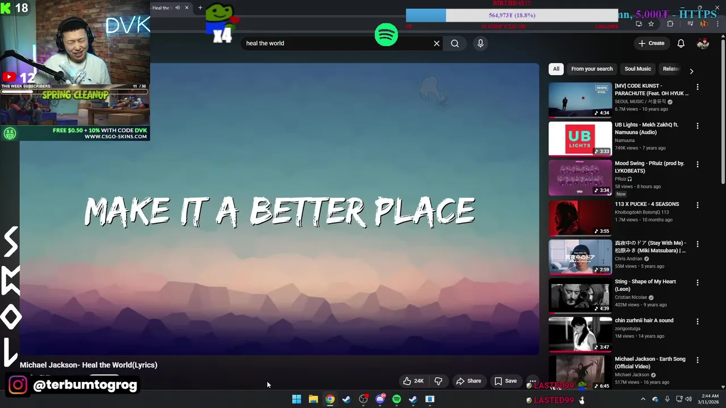This screenshot has height=408, width=726.
Task: Play UB Lights thumbnail video
Action: (x=580, y=138)
